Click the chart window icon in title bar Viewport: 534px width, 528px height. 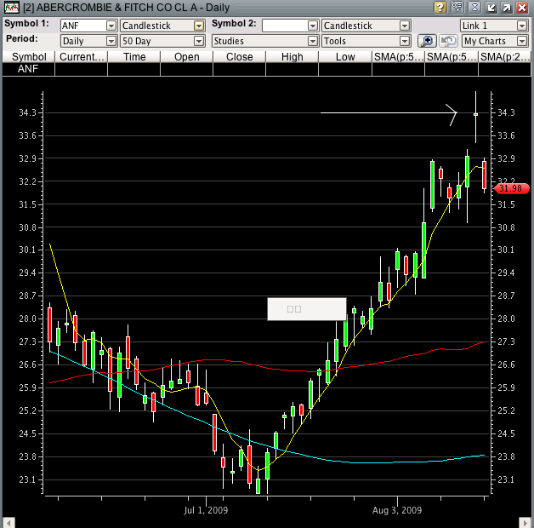(9, 7)
